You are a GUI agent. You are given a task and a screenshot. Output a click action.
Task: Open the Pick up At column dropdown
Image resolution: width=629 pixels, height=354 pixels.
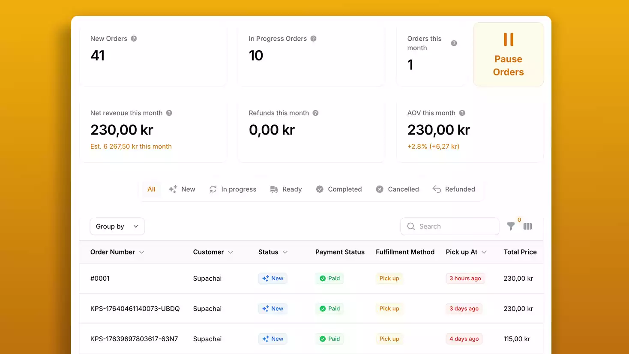484,252
